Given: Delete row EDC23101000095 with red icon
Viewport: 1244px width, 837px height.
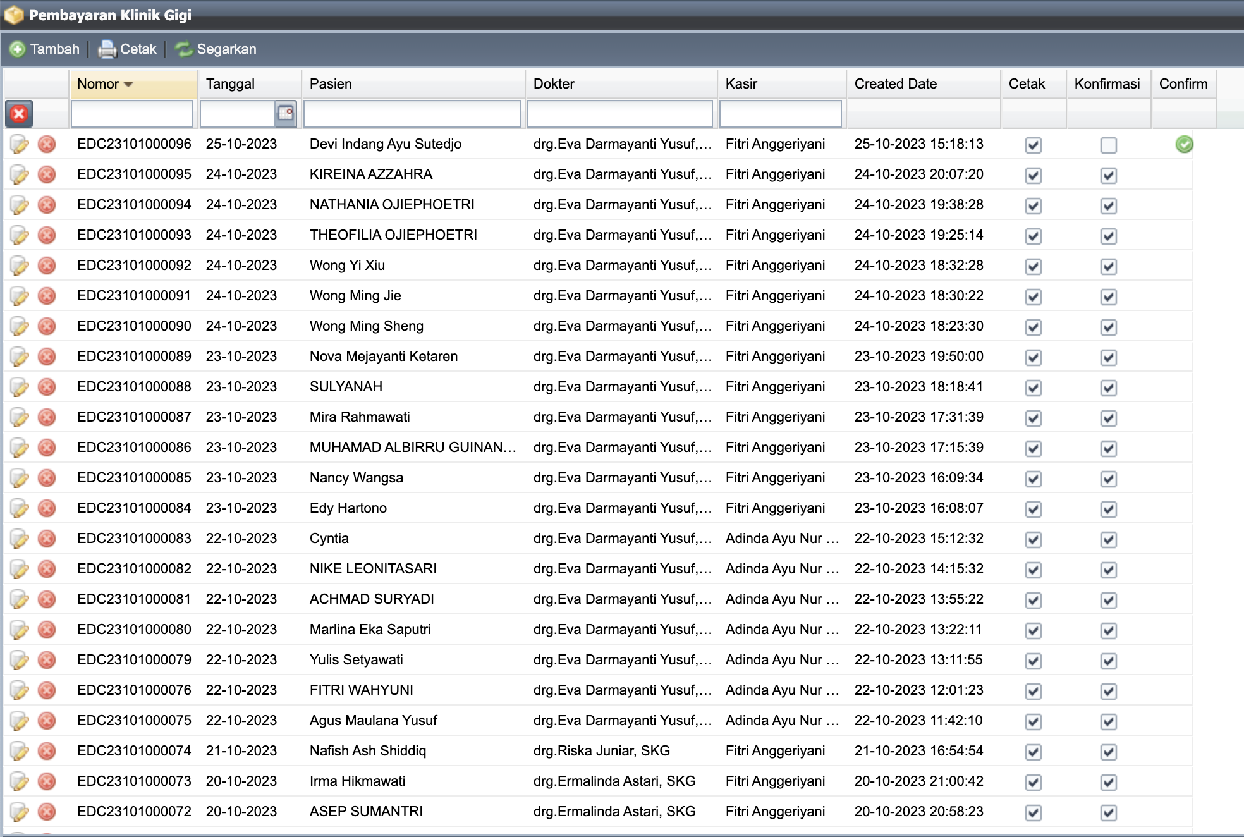Looking at the screenshot, I should coord(47,175).
